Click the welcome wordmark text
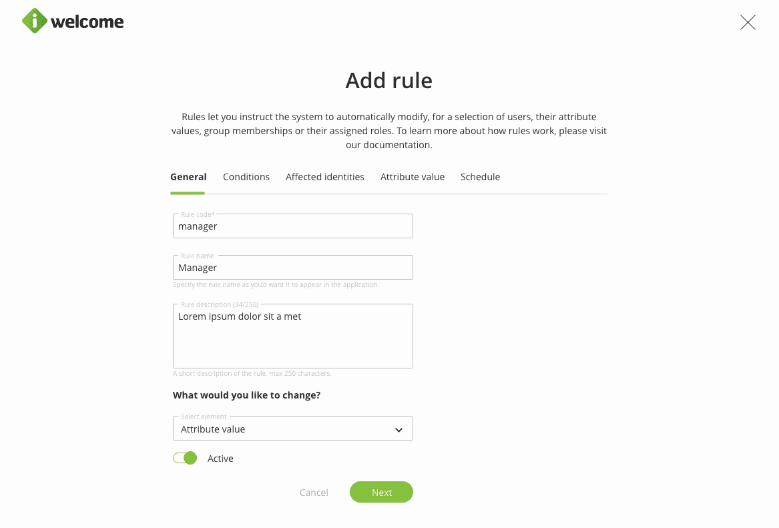 click(87, 22)
